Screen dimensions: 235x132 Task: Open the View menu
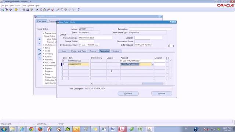[11, 5]
